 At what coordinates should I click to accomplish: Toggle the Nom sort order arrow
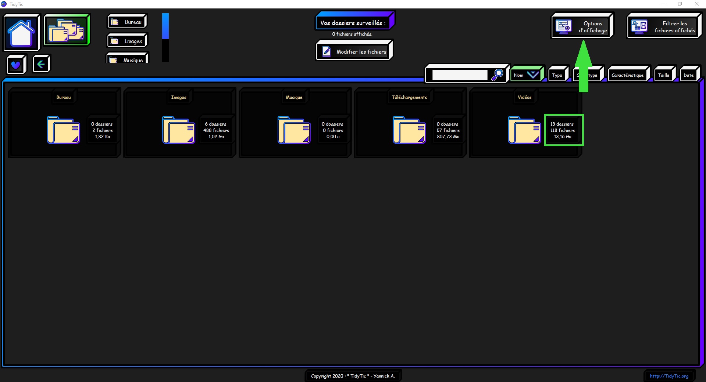532,75
